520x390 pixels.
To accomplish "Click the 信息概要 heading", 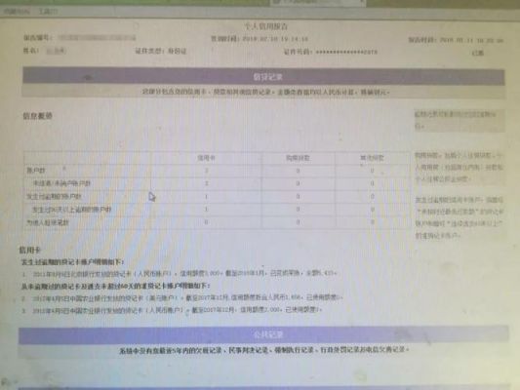I will (x=37, y=116).
